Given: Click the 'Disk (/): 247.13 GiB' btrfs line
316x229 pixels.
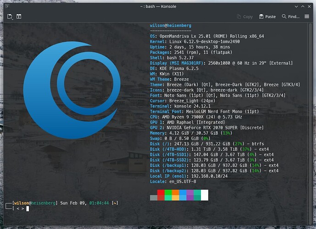Looking at the screenshot, I should coord(207,144).
